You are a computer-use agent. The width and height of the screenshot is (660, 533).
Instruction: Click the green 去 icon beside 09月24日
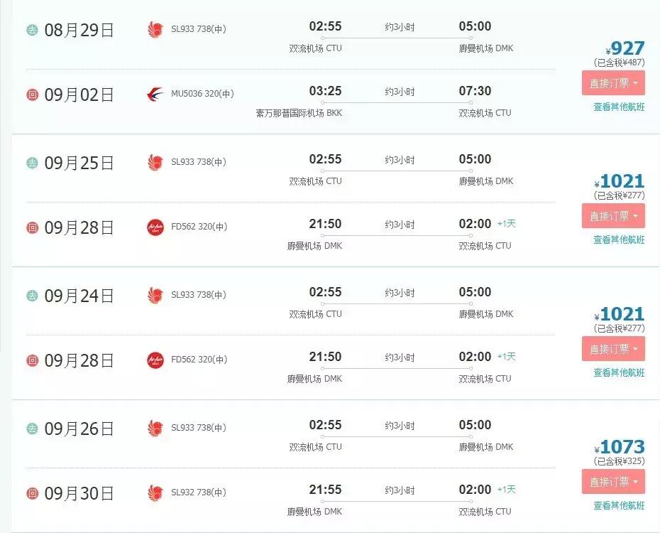click(32, 296)
